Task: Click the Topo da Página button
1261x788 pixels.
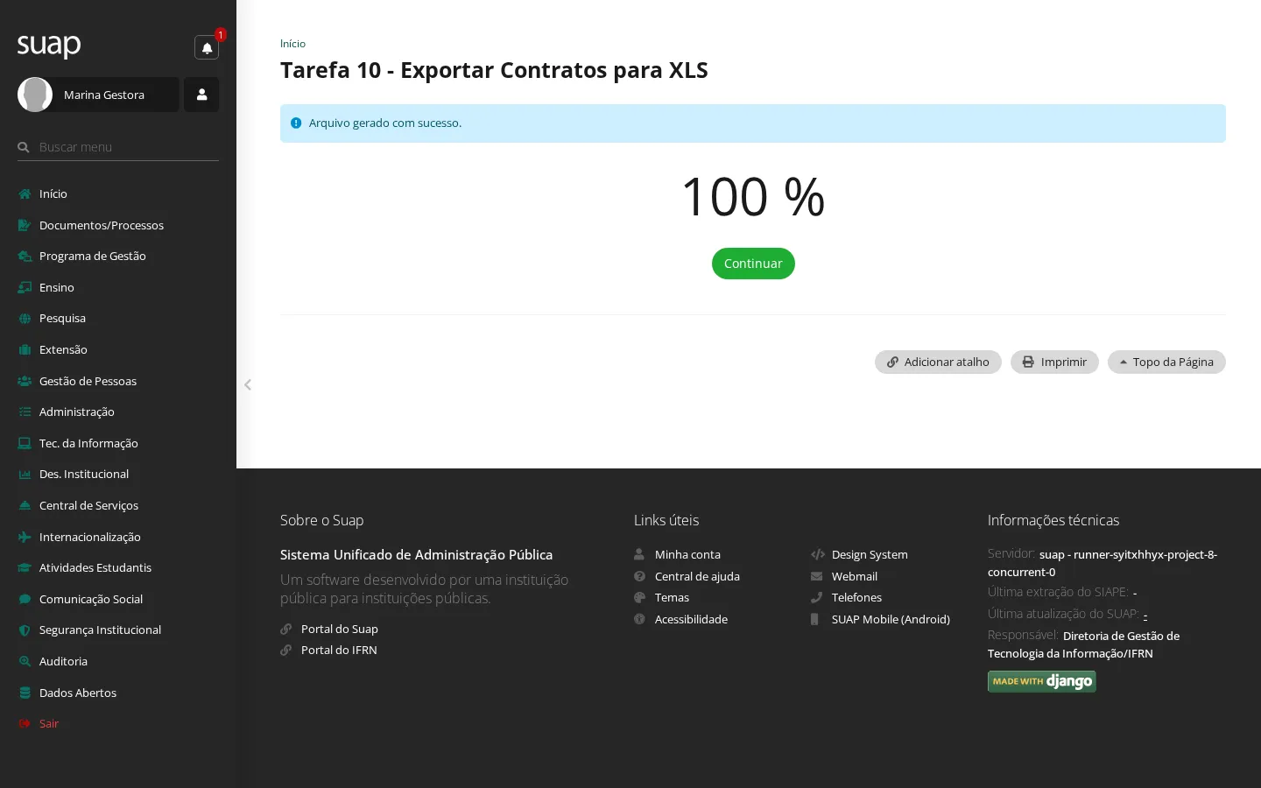Action: pyautogui.click(x=1166, y=362)
